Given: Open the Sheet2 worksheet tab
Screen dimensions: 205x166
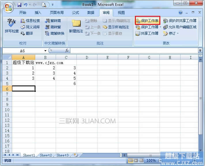Looking at the screenshot, I should [x=46, y=155].
